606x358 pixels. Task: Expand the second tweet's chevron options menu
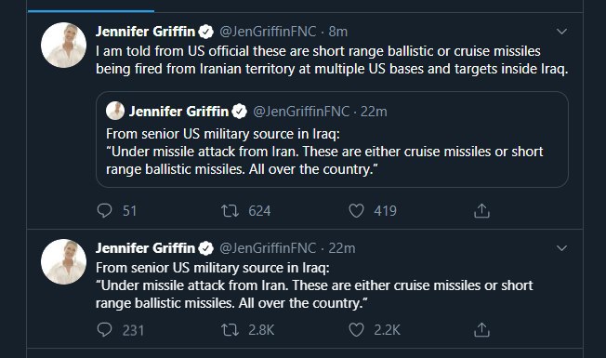pos(561,248)
